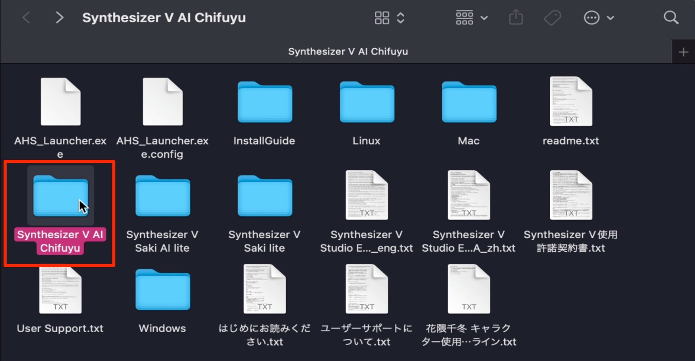695x361 pixels.
Task: Click the readme.txt file name label
Action: click(x=571, y=141)
